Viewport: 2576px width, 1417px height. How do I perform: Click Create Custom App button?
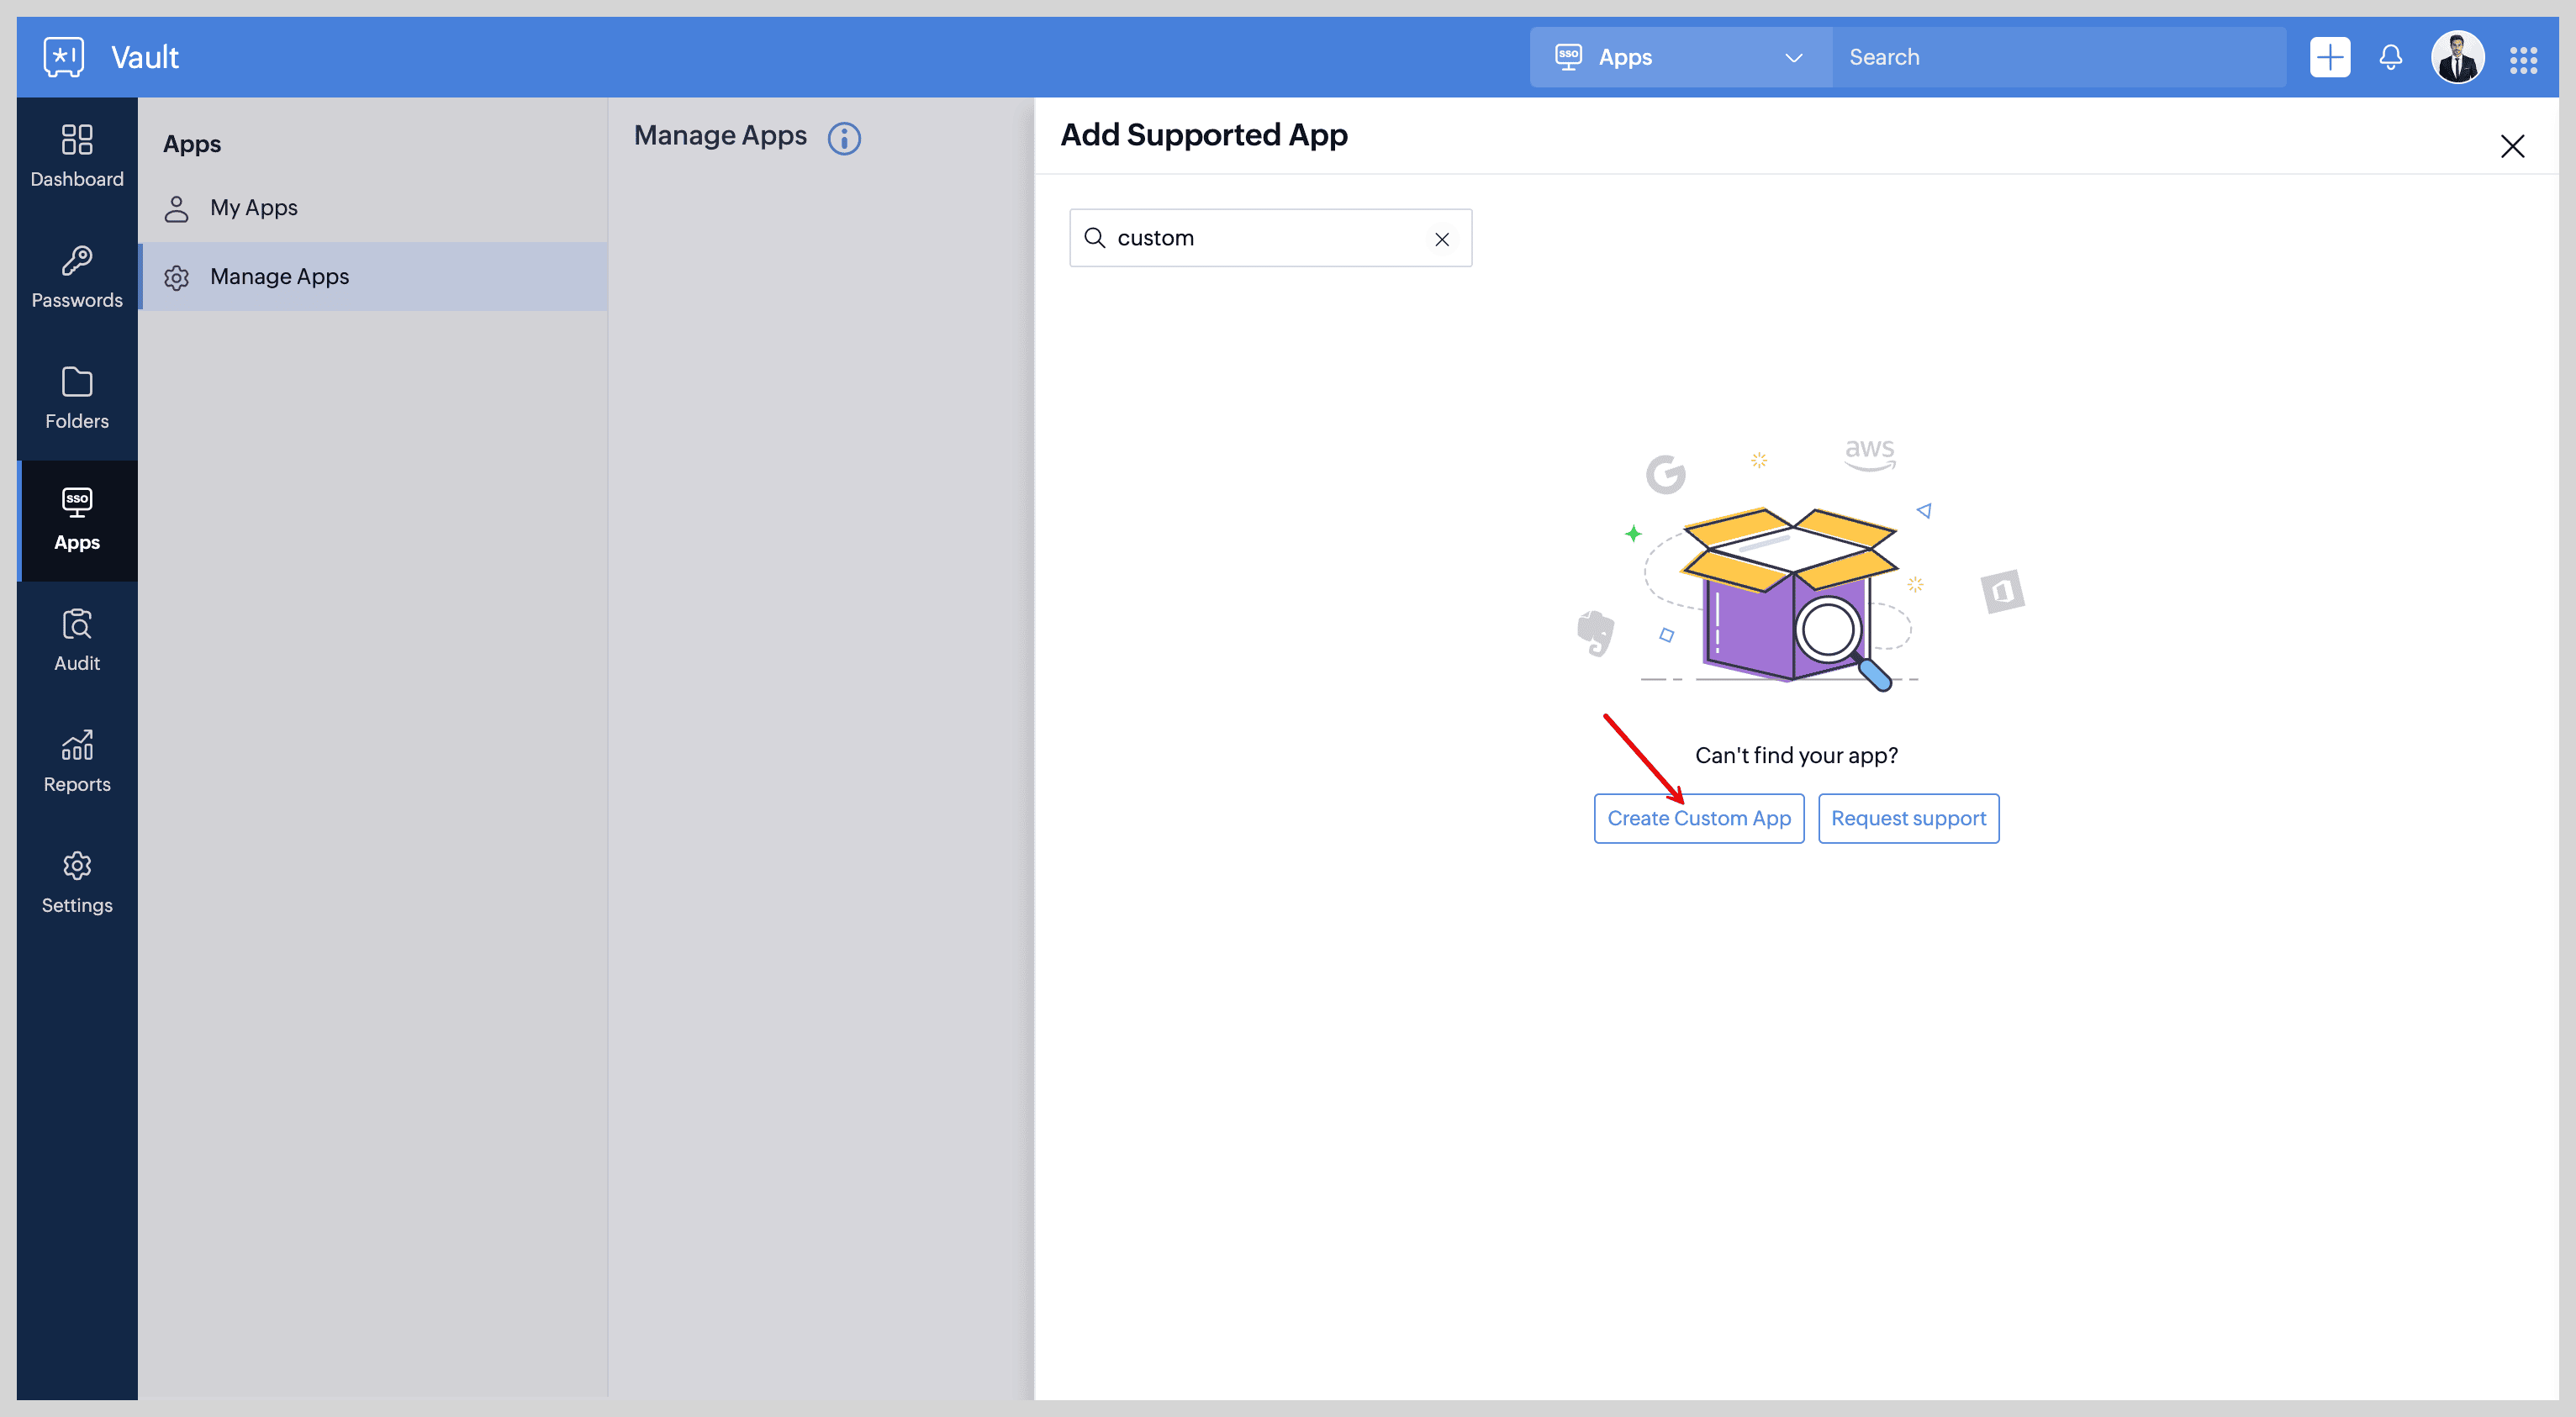(x=1698, y=818)
